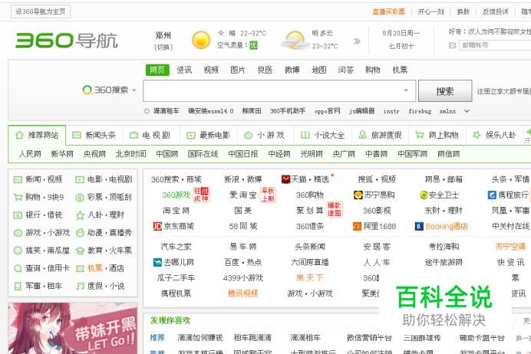
Task: Click the Tmall icon beside 天猫·精选
Action: pos(285,179)
